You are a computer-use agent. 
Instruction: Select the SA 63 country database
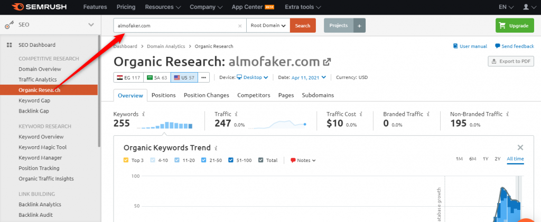coord(157,78)
